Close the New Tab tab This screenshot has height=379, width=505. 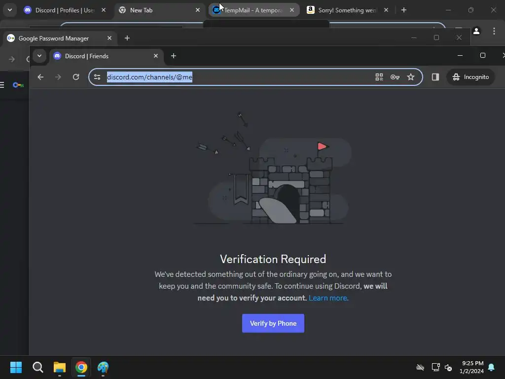198,10
